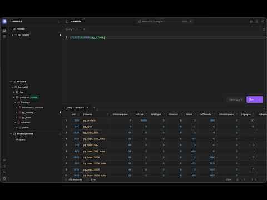
Task: Click the second icon of lower sidebar group
Action: 4,166
